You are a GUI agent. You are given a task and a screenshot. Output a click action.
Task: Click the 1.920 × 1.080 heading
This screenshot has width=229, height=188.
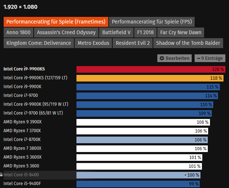(x=20, y=7)
